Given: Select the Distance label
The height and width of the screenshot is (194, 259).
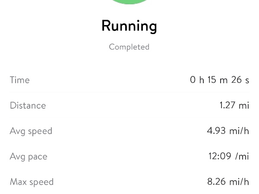Looking at the screenshot, I should point(28,106).
